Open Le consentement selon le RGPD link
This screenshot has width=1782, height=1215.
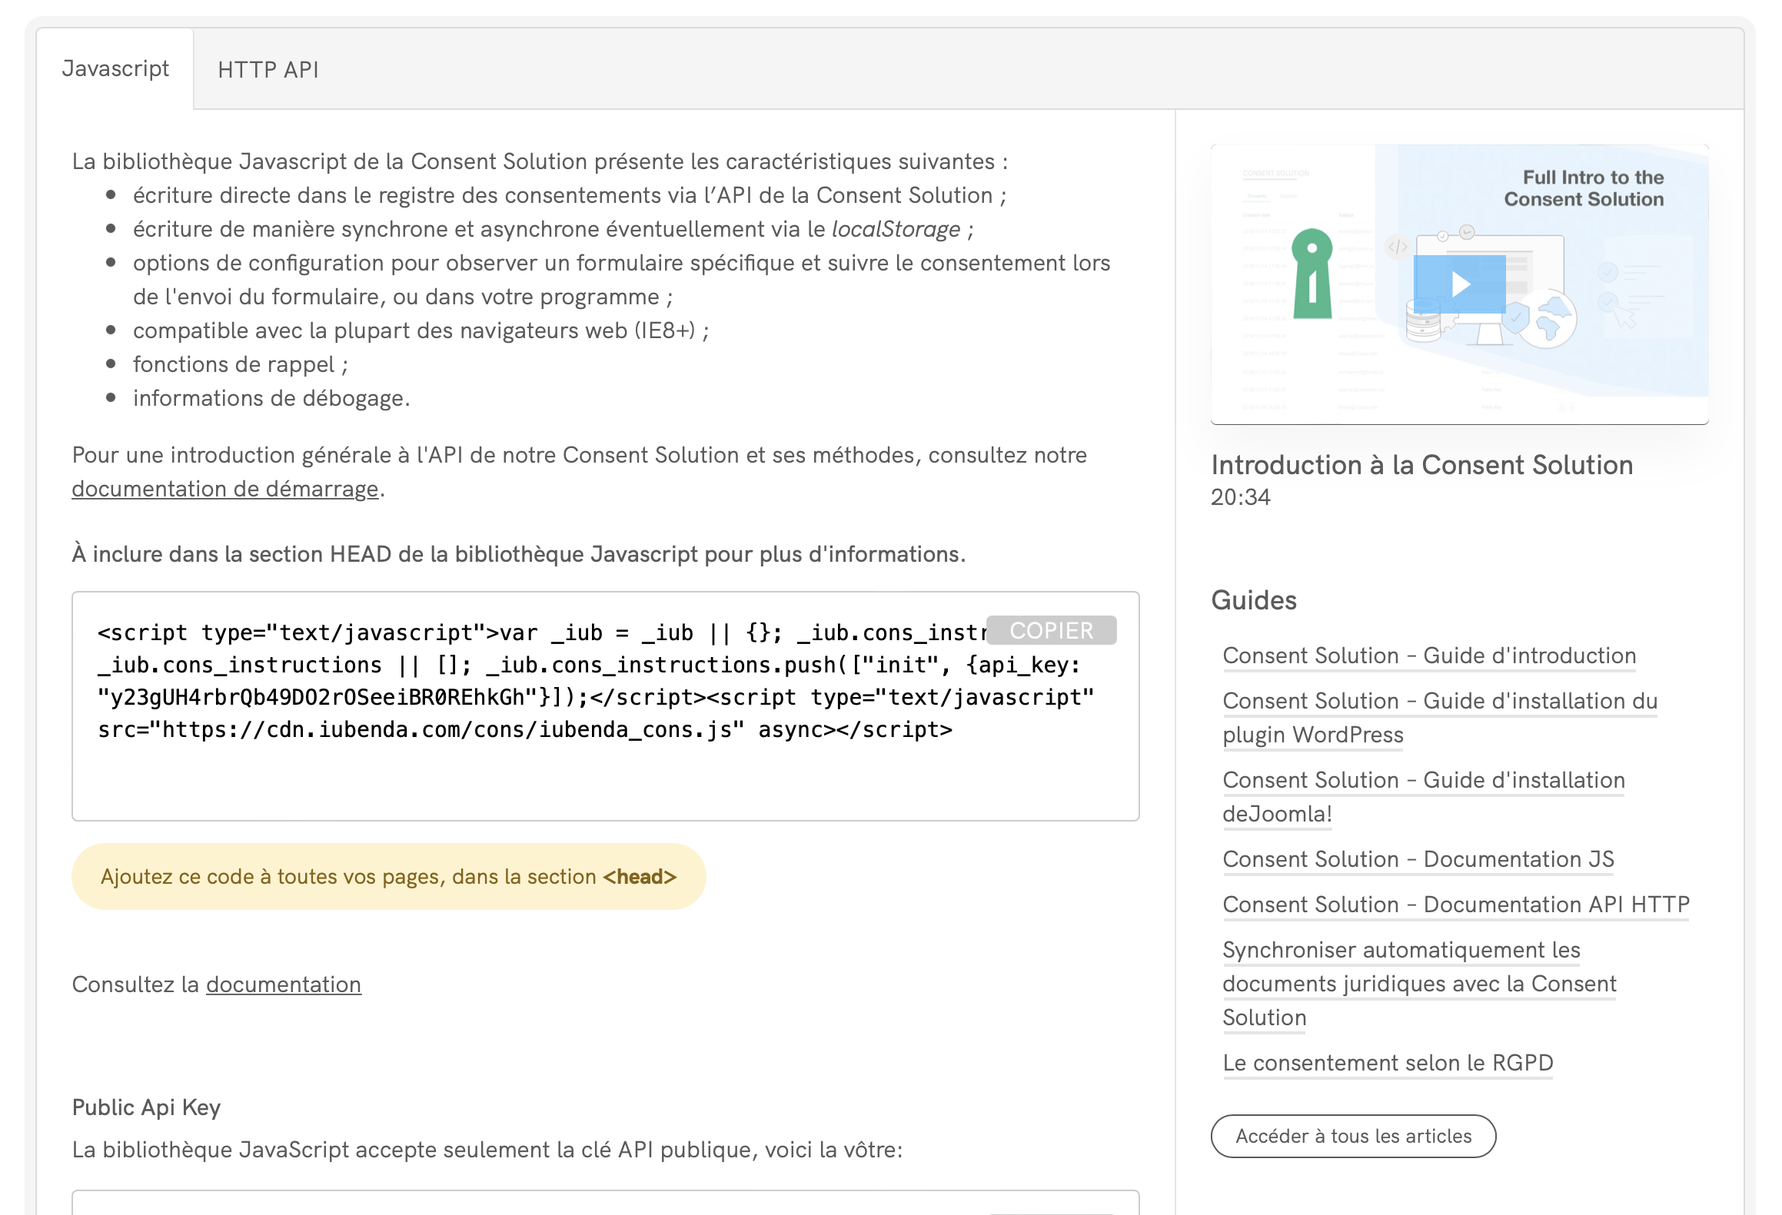click(1387, 1063)
